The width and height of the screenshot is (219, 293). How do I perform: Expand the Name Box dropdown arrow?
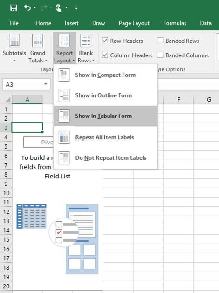point(46,84)
